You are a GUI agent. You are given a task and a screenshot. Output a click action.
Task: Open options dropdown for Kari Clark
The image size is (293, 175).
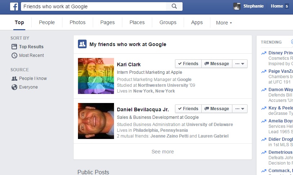tap(240, 64)
